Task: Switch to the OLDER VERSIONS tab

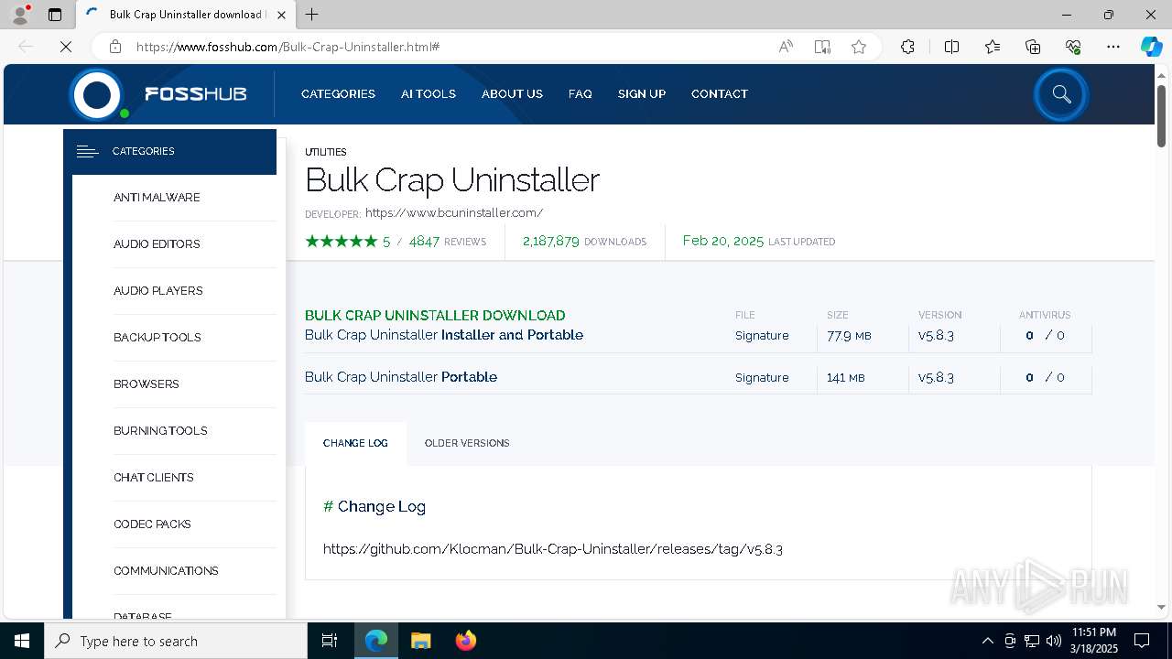Action: [467, 443]
